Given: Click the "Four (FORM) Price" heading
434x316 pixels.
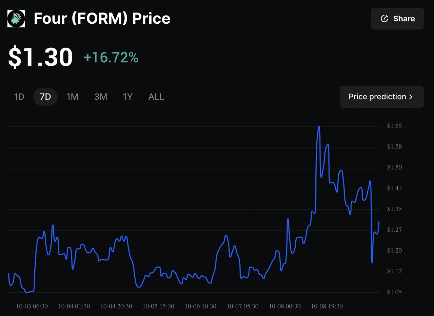Looking at the screenshot, I should click(x=102, y=19).
